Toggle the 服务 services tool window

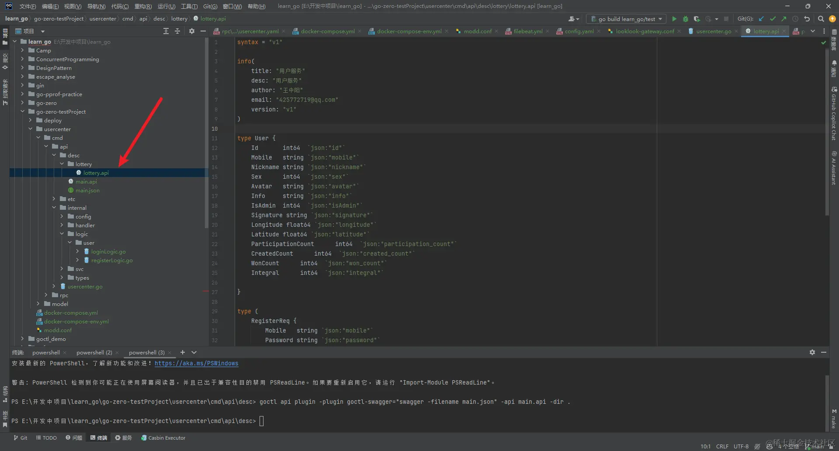coord(124,437)
